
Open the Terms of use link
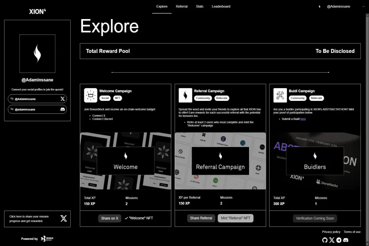click(352, 232)
